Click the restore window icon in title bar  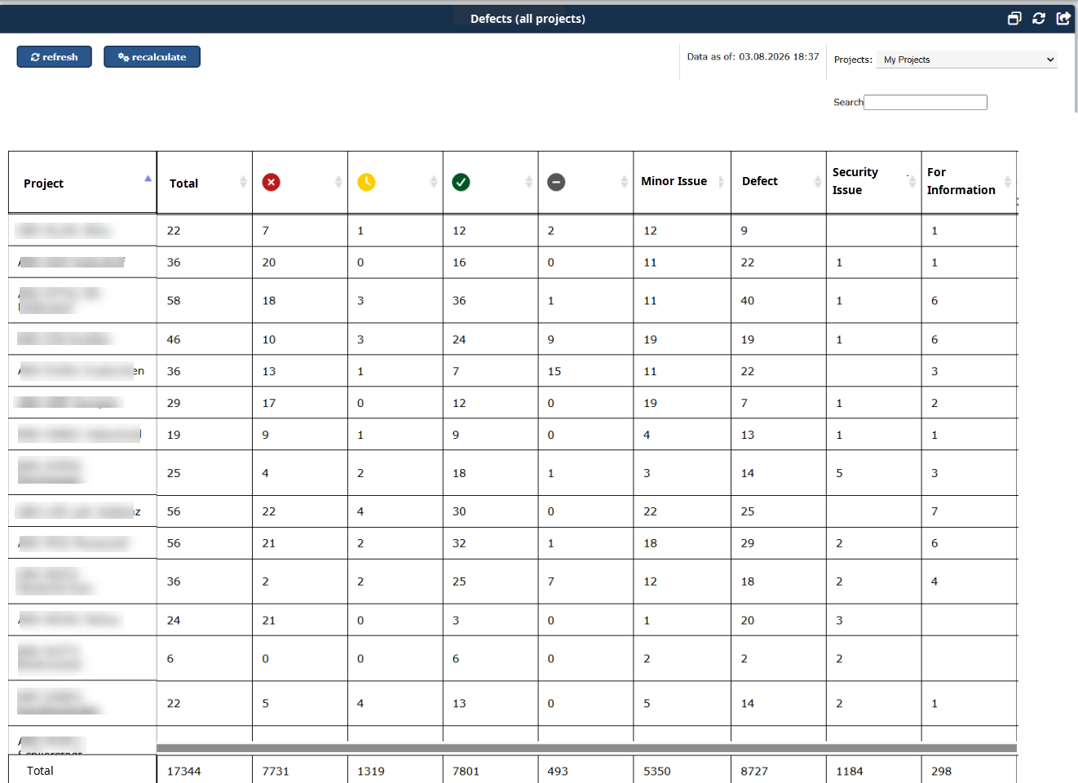(1014, 18)
